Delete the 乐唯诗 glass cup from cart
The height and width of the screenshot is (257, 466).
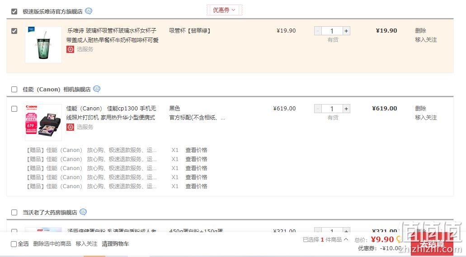point(420,31)
